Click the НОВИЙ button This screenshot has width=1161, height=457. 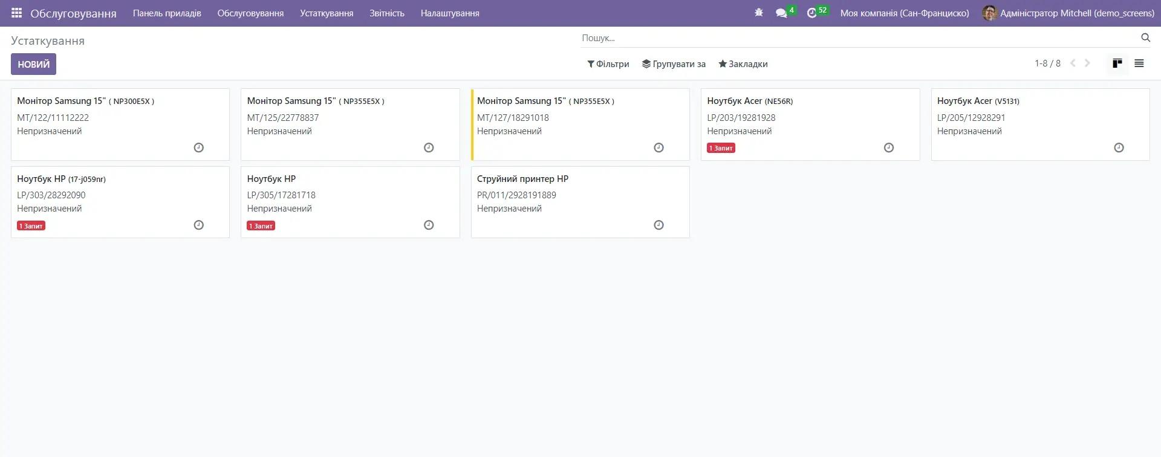(x=33, y=64)
